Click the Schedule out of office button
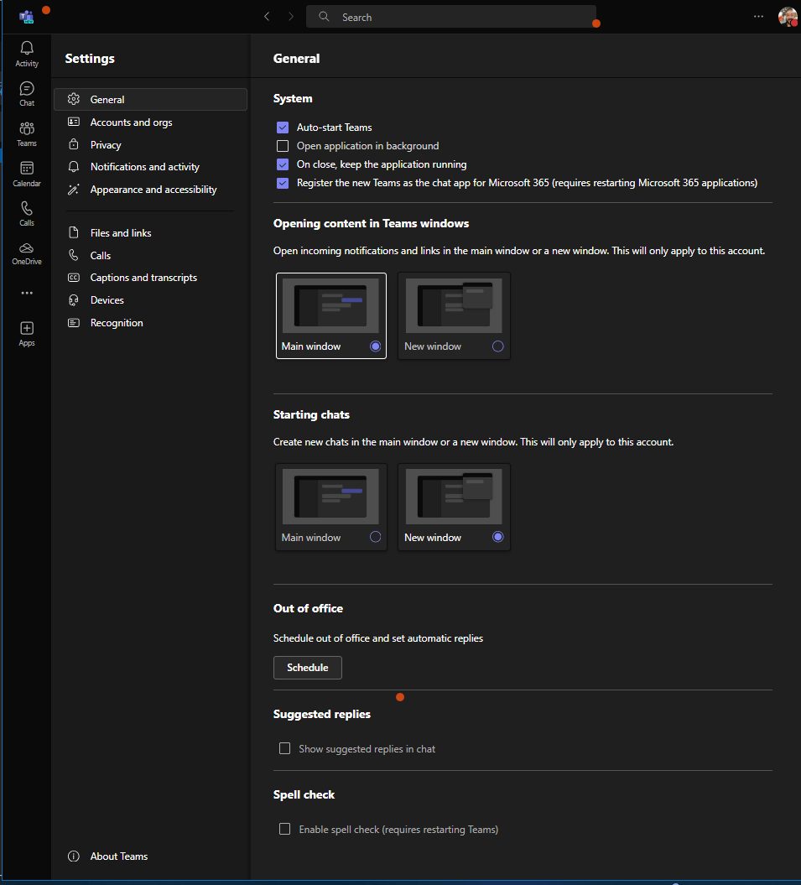 [308, 667]
